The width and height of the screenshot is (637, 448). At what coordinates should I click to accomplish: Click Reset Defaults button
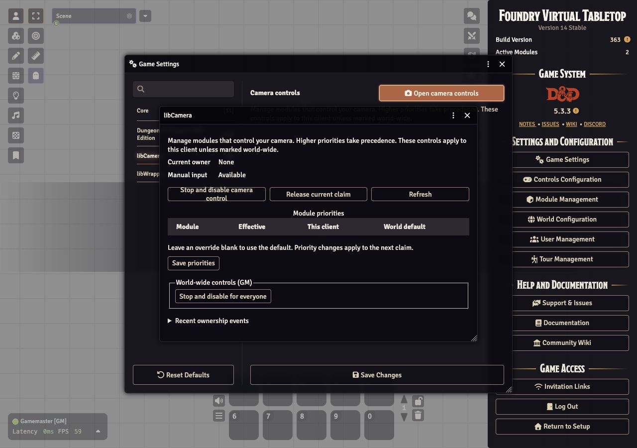coord(183,375)
